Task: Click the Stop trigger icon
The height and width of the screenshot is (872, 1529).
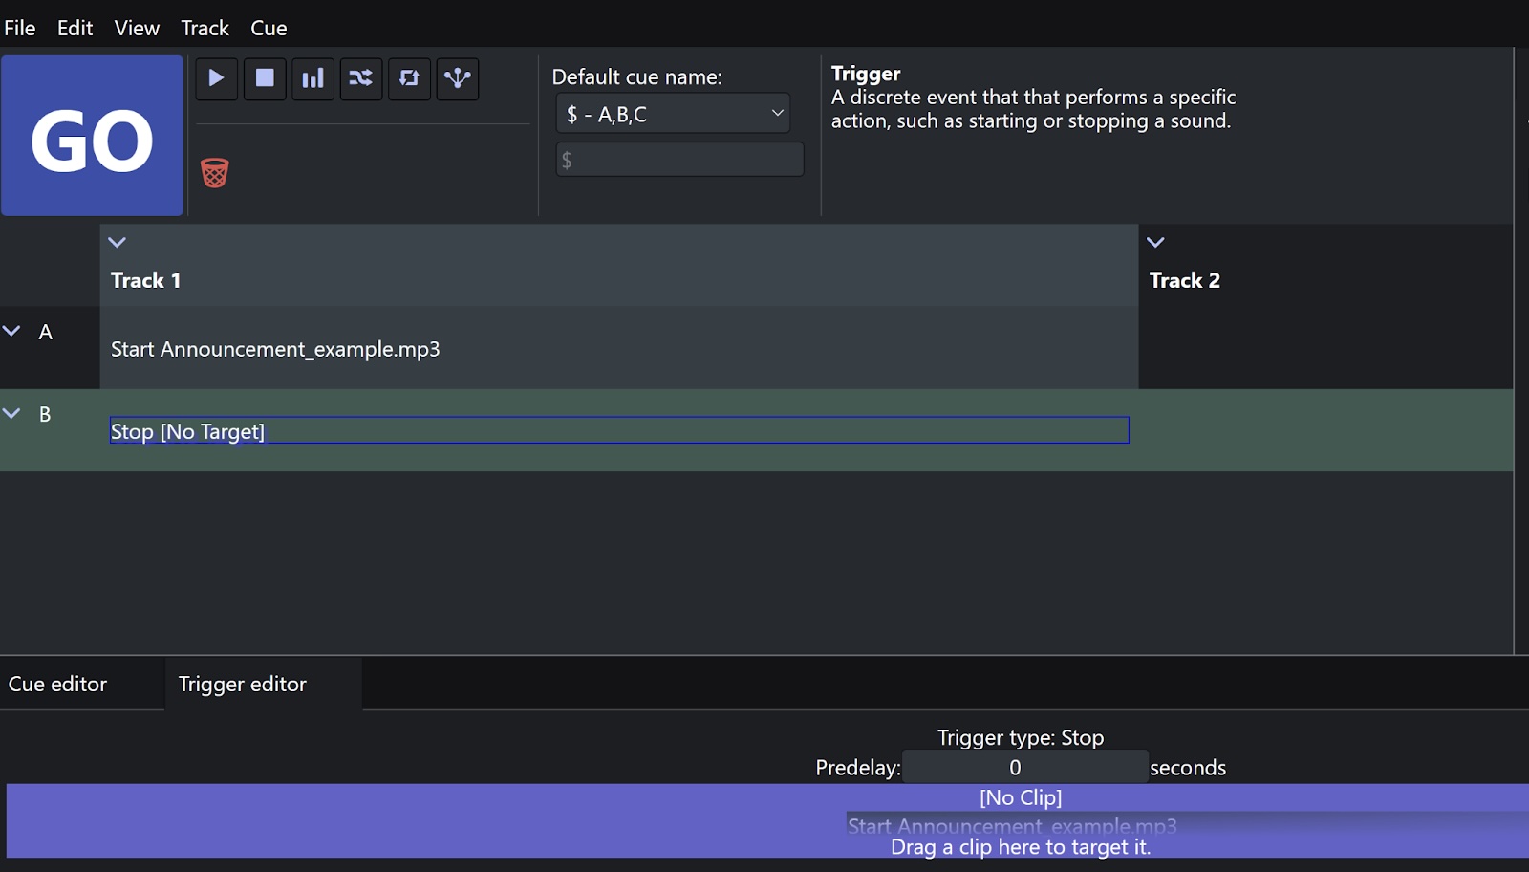Action: click(265, 78)
